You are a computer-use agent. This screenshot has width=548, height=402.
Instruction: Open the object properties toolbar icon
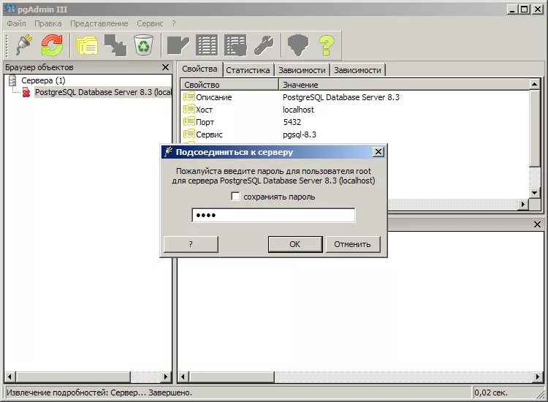pyautogui.click(x=87, y=45)
